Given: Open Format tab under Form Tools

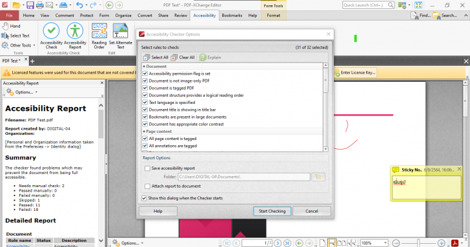Looking at the screenshot, I should coord(273,15).
